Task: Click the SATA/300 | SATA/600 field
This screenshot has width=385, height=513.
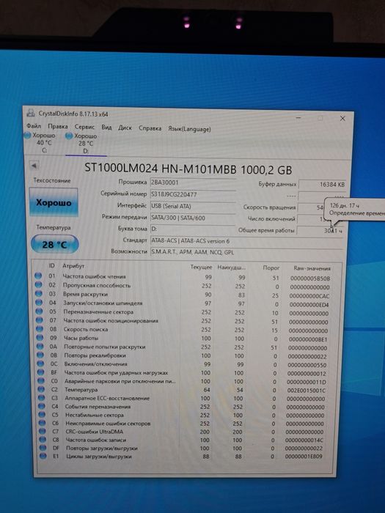Action: [x=192, y=218]
